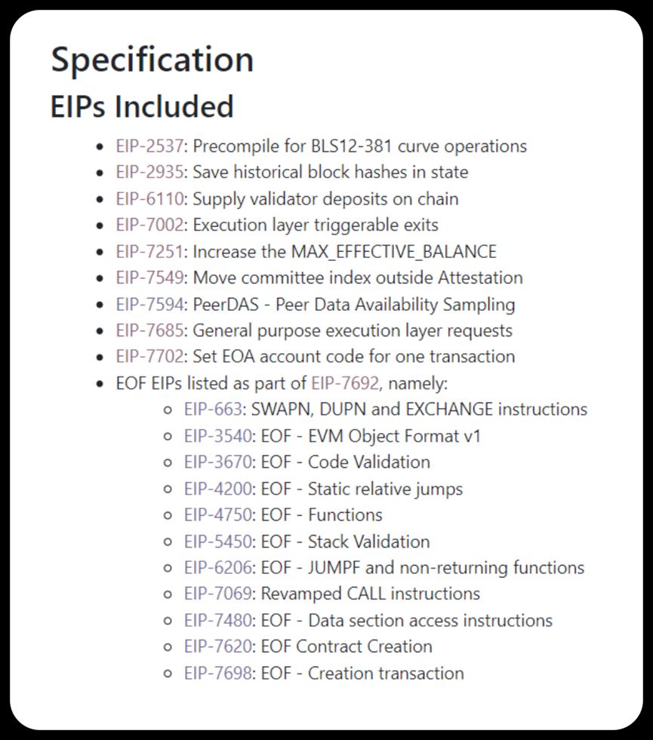
Task: Open the EIP-3540 link
Action: (x=217, y=436)
